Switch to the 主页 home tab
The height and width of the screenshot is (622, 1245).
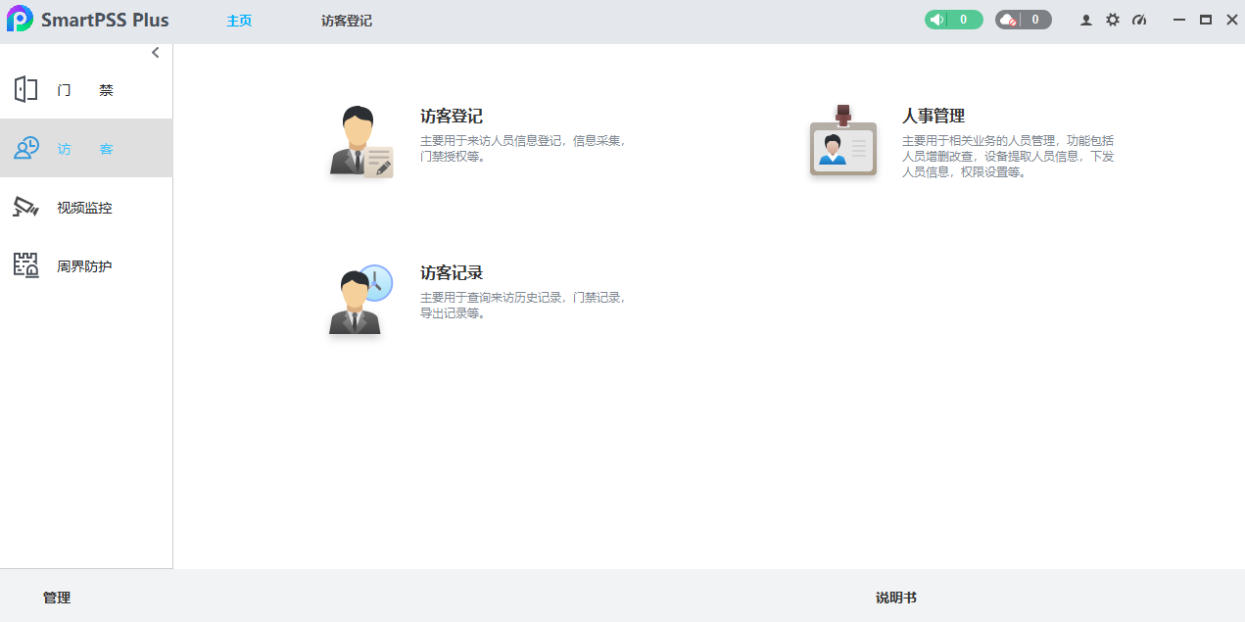click(x=239, y=19)
